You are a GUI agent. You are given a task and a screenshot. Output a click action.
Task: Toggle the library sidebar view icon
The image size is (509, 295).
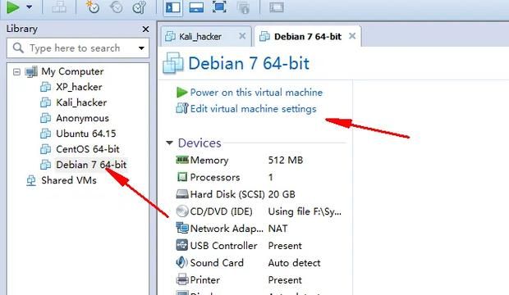[172, 7]
